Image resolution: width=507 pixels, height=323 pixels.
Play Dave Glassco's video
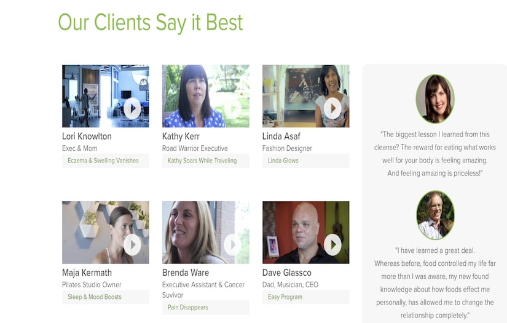(x=332, y=245)
